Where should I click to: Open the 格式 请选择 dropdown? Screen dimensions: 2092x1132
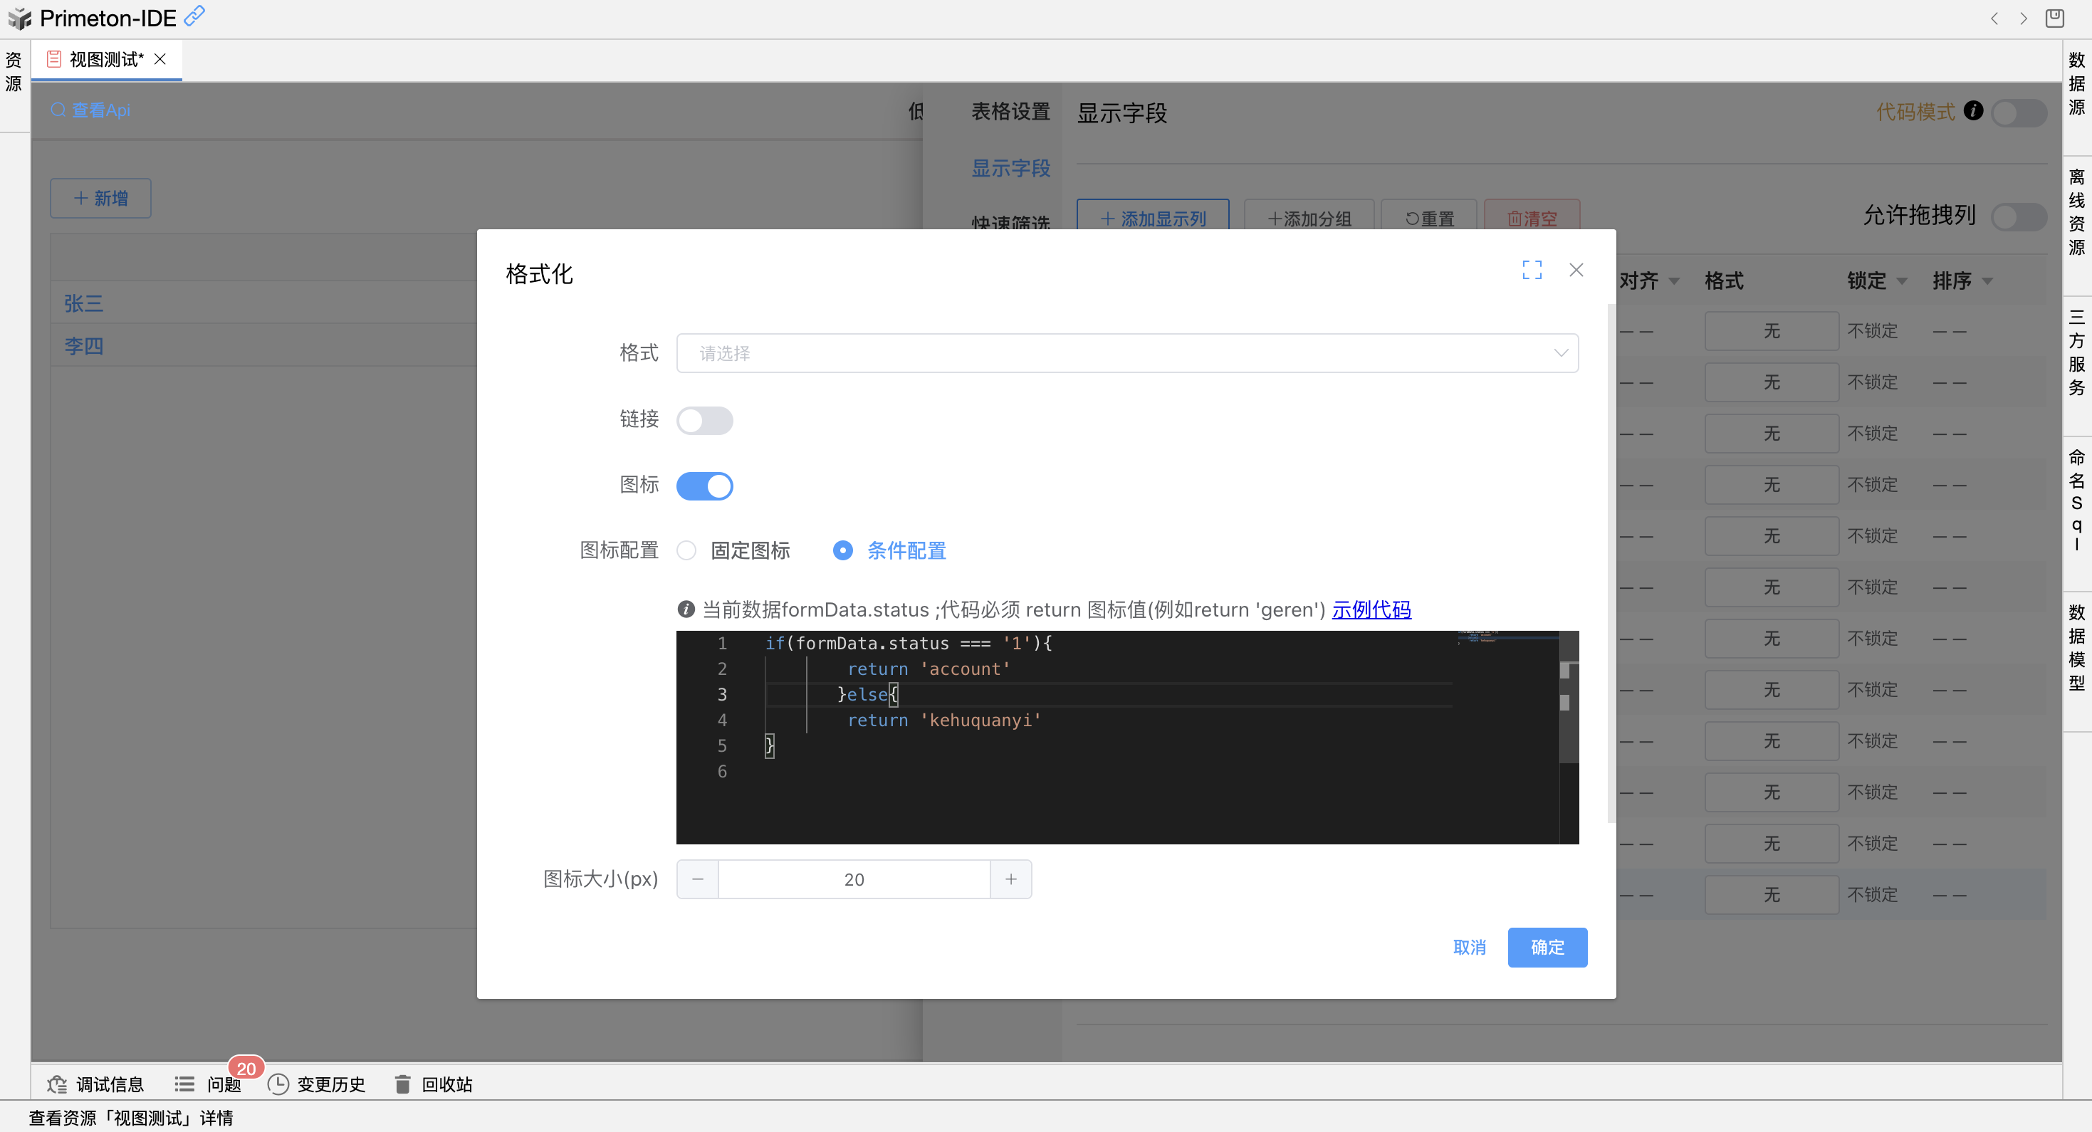click(1126, 353)
